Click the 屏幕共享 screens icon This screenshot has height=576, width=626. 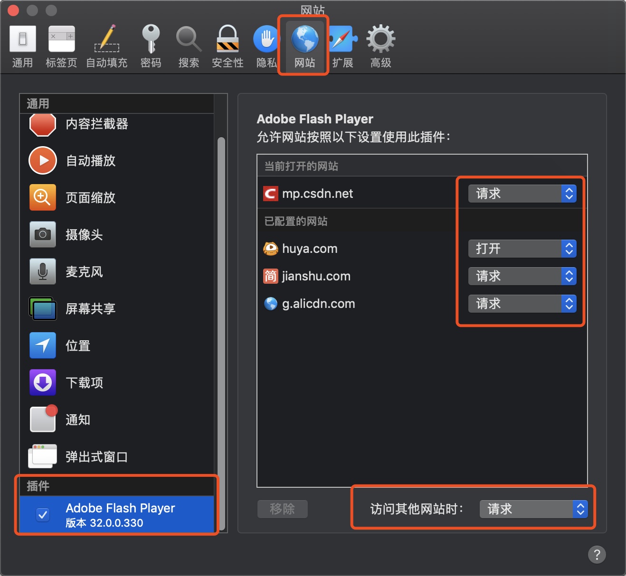click(43, 308)
